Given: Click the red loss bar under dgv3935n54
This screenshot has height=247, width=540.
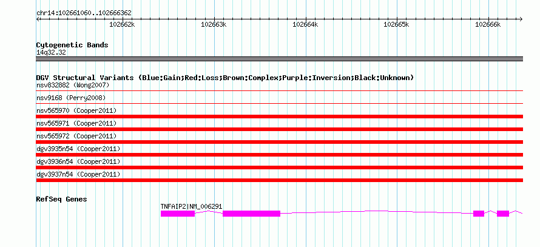Looking at the screenshot, I should [x=279, y=155].
